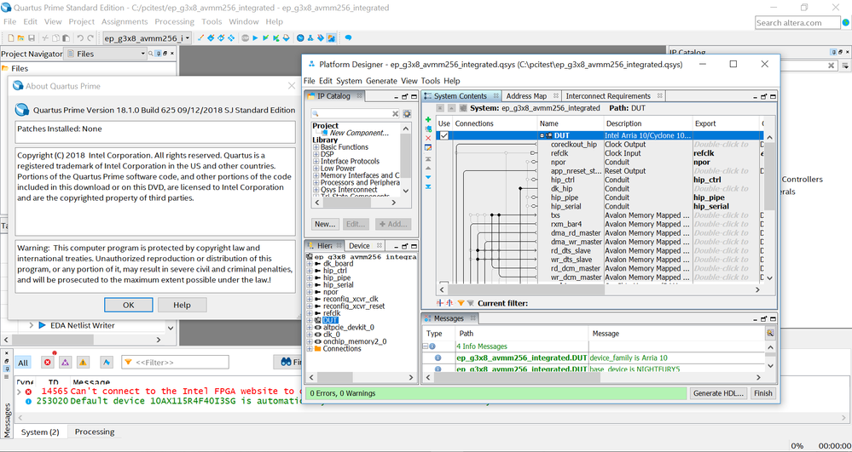Click the orange funnel filter icon in System Contents
852x452 pixels.
click(x=461, y=303)
